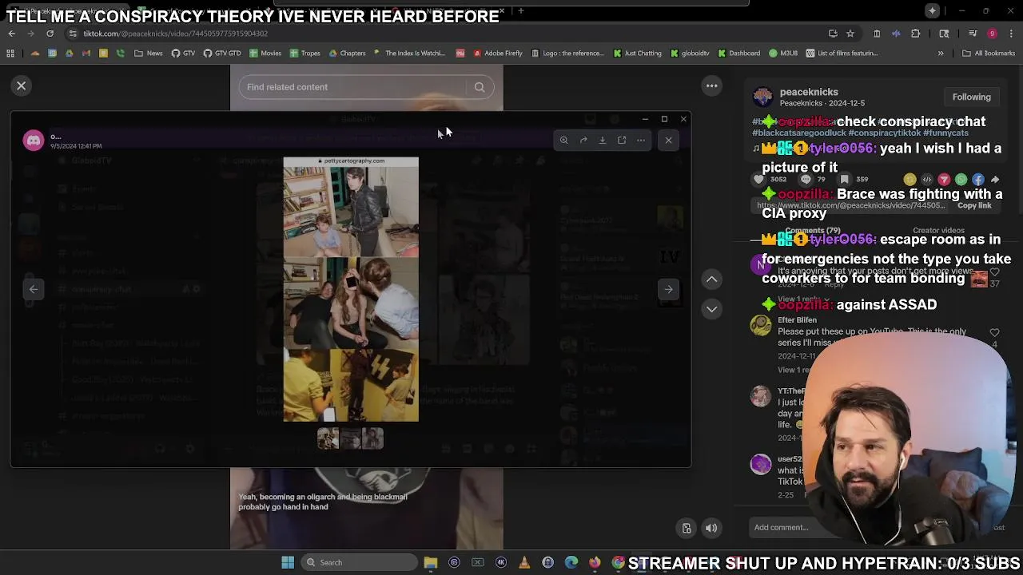Open the GTV bookmark
Viewport: 1023px width, 575px height.
click(183, 54)
